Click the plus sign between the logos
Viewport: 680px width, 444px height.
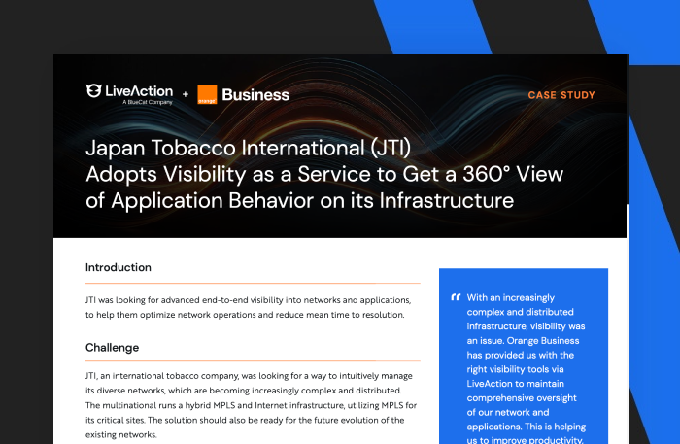click(x=185, y=95)
